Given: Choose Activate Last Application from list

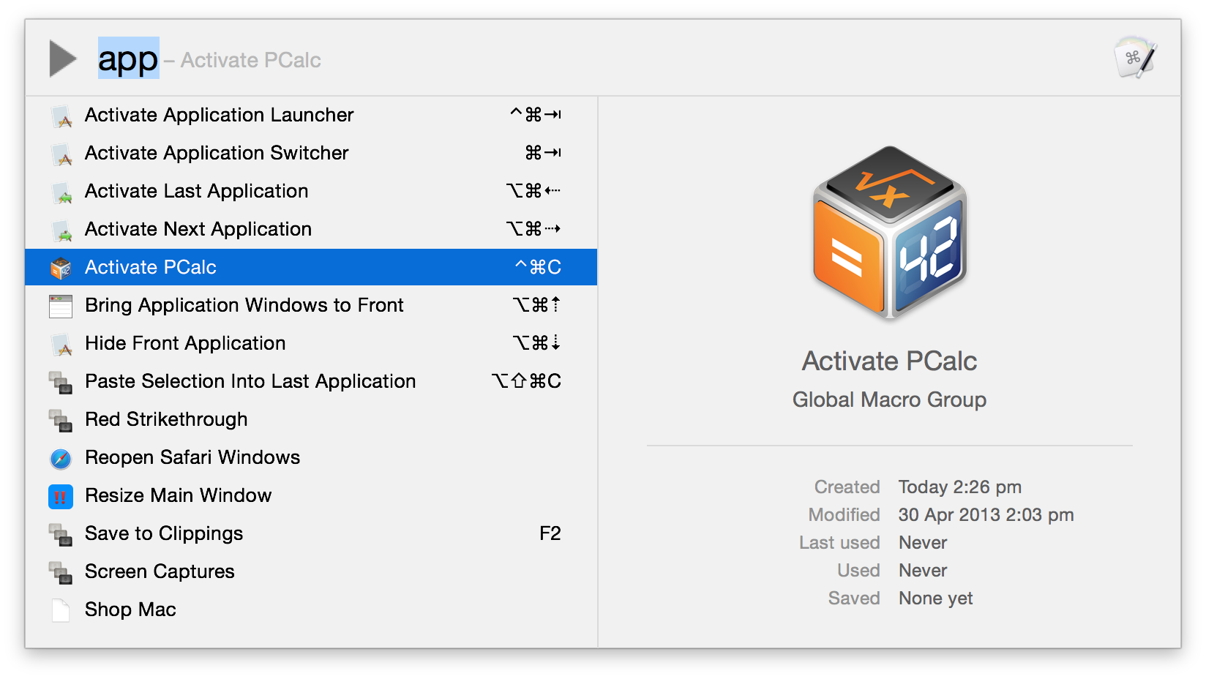Looking at the screenshot, I should pyautogui.click(x=196, y=191).
